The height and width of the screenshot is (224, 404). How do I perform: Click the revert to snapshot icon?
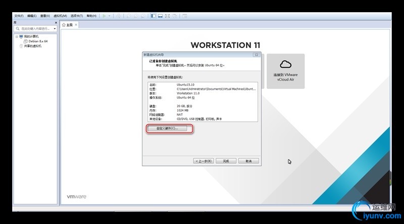pyautogui.click(x=136, y=16)
